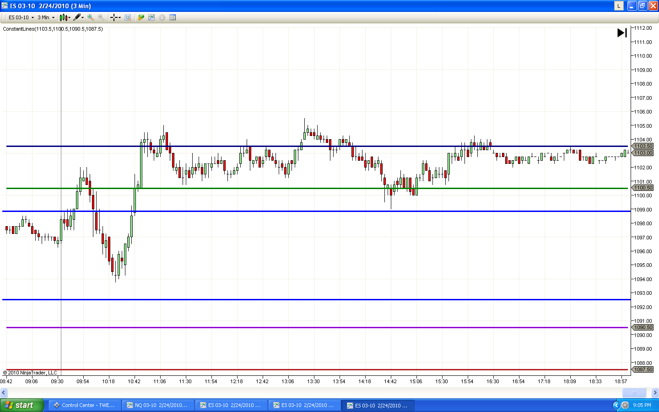
Task: Open the cross hair pointer menu
Action: pyautogui.click(x=115, y=17)
